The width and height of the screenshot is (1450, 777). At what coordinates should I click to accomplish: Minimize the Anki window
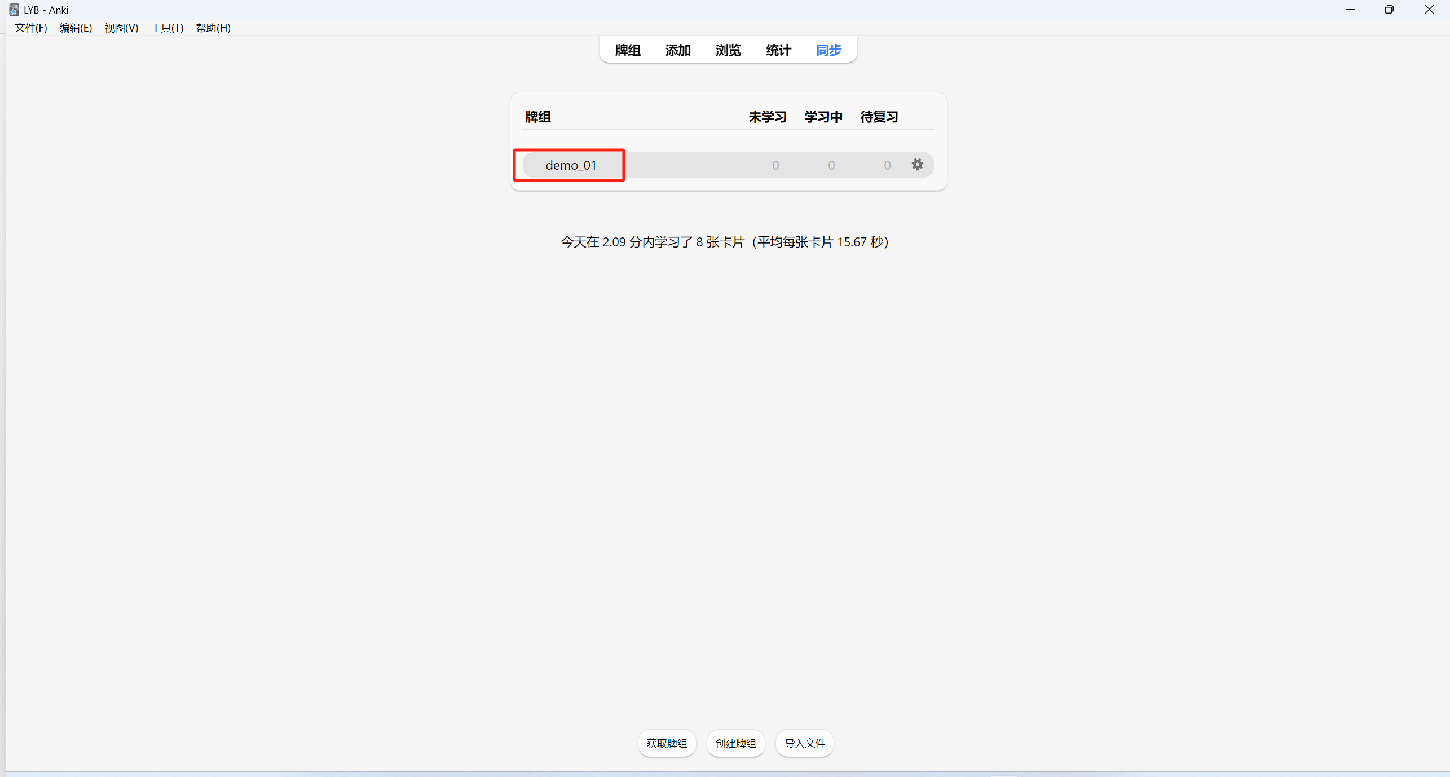pos(1350,10)
